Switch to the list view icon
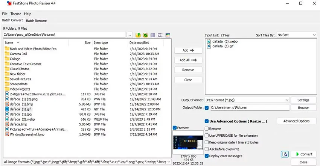Screen dimensions: 320x166 tap(160, 35)
